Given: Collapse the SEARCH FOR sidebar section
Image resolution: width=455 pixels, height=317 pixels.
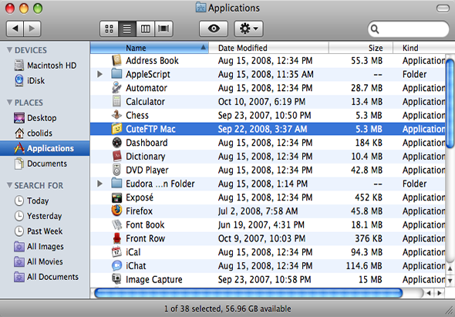Looking at the screenshot, I should pos(9,185).
